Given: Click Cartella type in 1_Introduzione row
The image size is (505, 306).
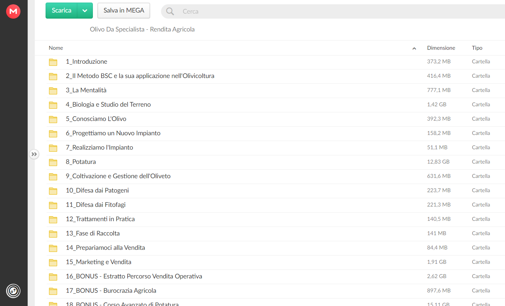Looking at the screenshot, I should (481, 62).
